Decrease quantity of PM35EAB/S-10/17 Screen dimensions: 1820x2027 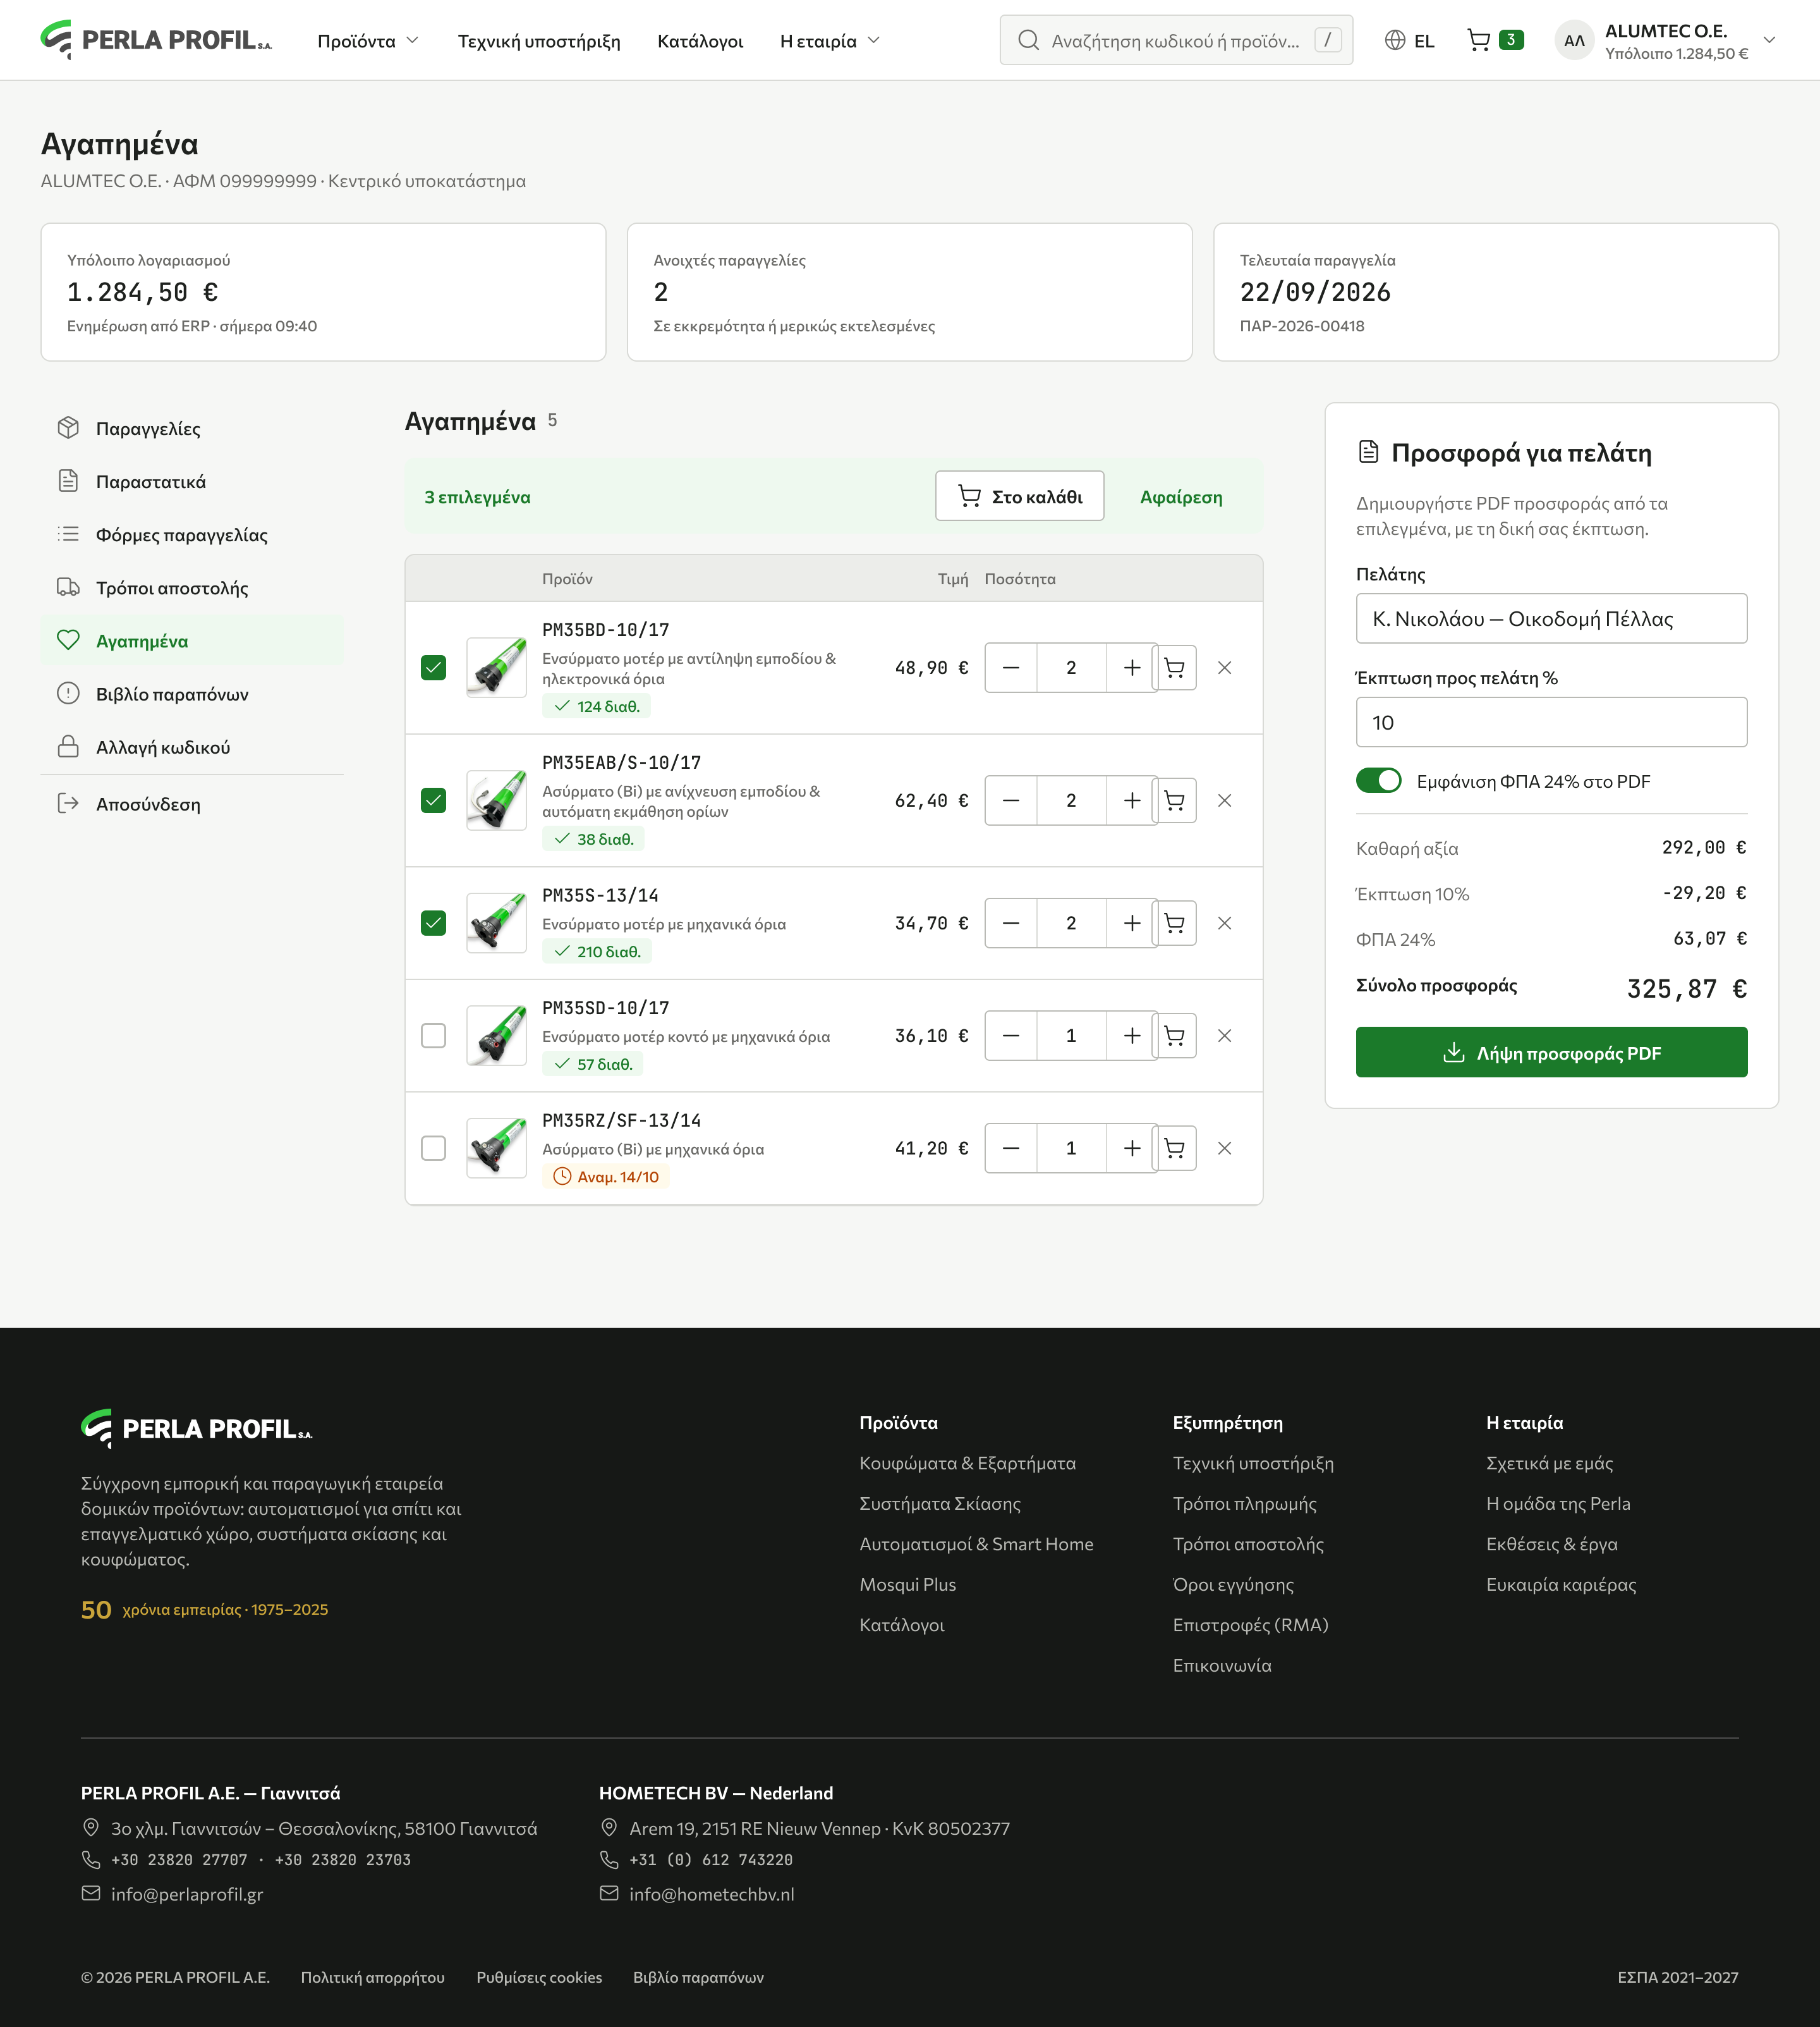click(x=1011, y=800)
